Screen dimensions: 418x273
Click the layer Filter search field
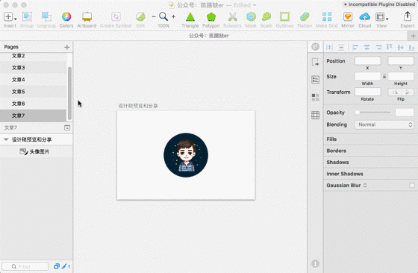point(25,266)
